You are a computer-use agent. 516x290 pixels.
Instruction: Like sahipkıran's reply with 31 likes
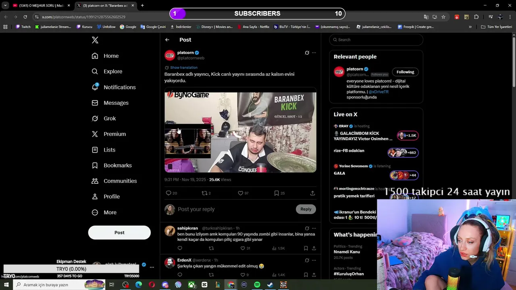pyautogui.click(x=243, y=249)
